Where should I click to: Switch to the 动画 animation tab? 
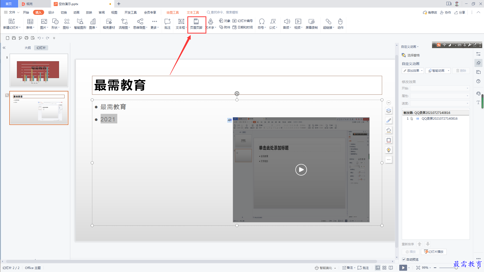pyautogui.click(x=76, y=12)
